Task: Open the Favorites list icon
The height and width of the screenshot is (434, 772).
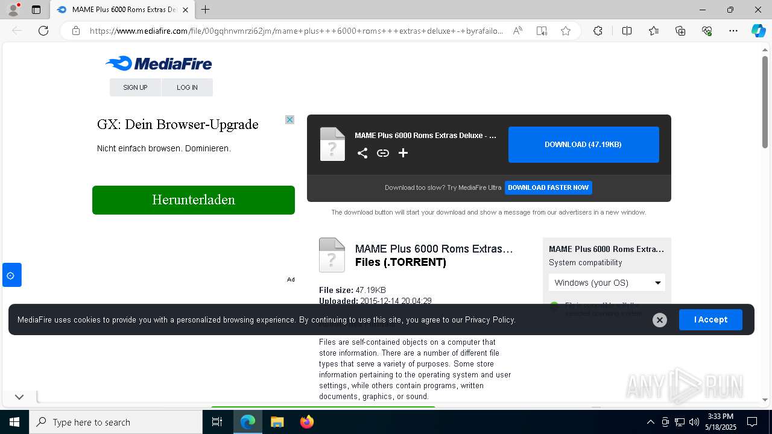Action: coord(654,31)
